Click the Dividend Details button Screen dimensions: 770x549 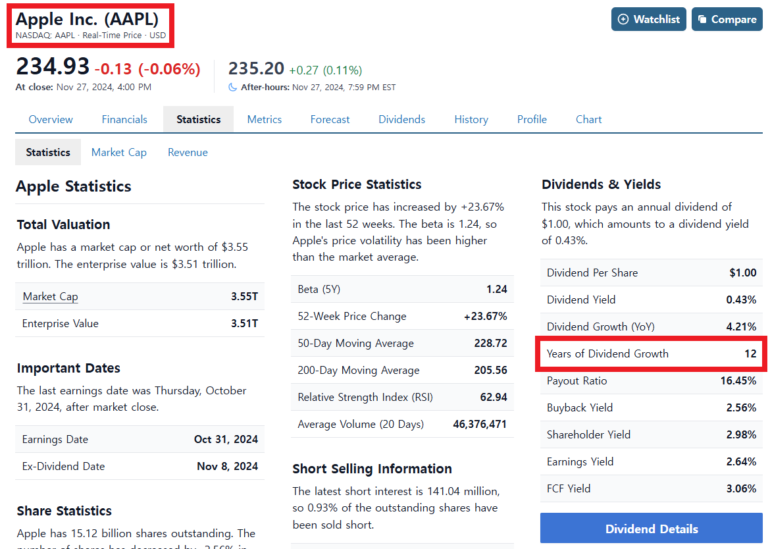pos(651,529)
